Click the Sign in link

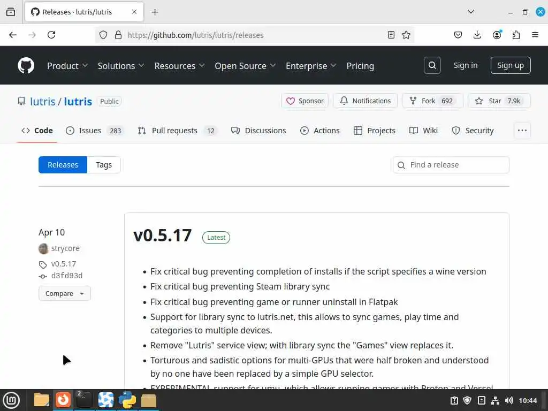click(465, 65)
